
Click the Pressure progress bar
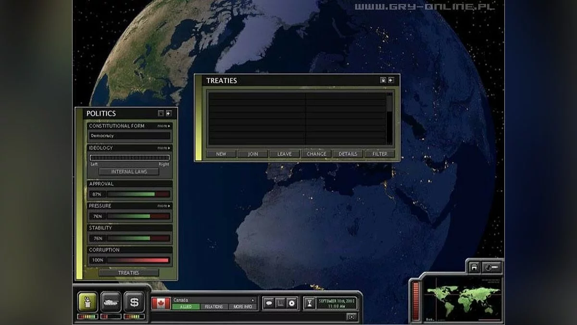[x=138, y=216]
